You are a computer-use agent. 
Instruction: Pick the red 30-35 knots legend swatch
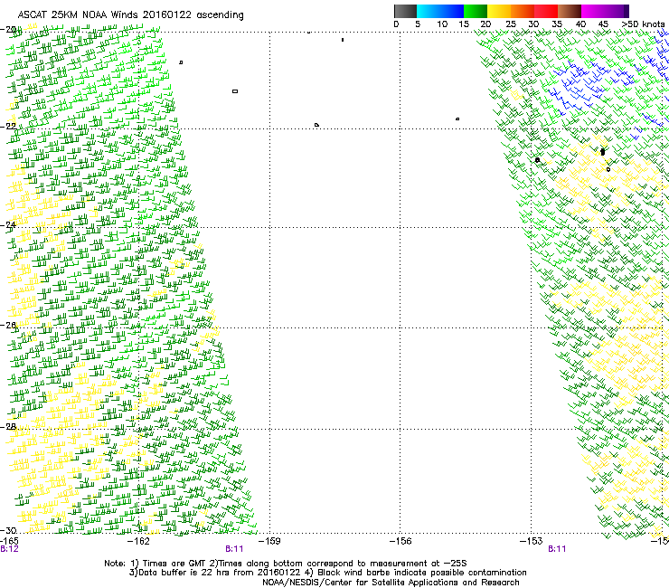[x=546, y=11]
